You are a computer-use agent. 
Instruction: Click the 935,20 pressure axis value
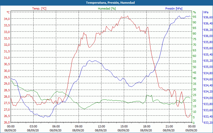pyautogui.click(x=208, y=61)
